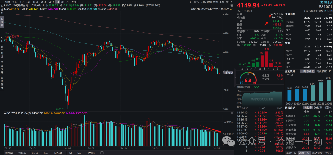
Task: Add a new indicator with the plus icon
Action: (102, 153)
